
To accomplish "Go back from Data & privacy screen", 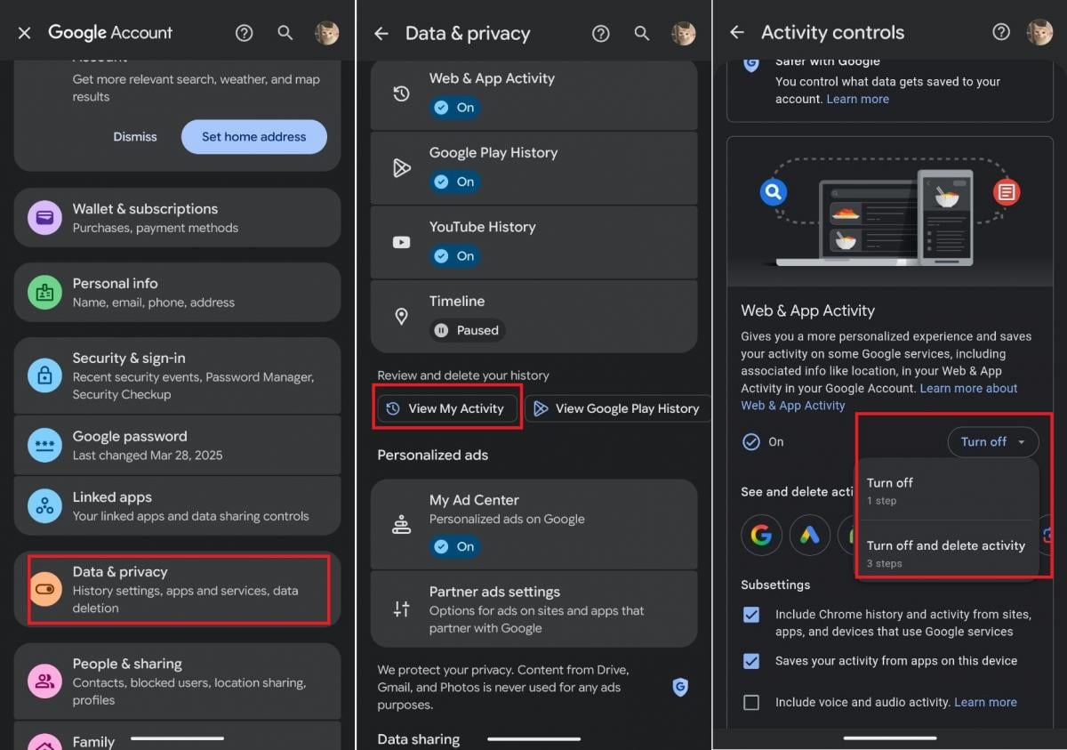I will click(381, 34).
